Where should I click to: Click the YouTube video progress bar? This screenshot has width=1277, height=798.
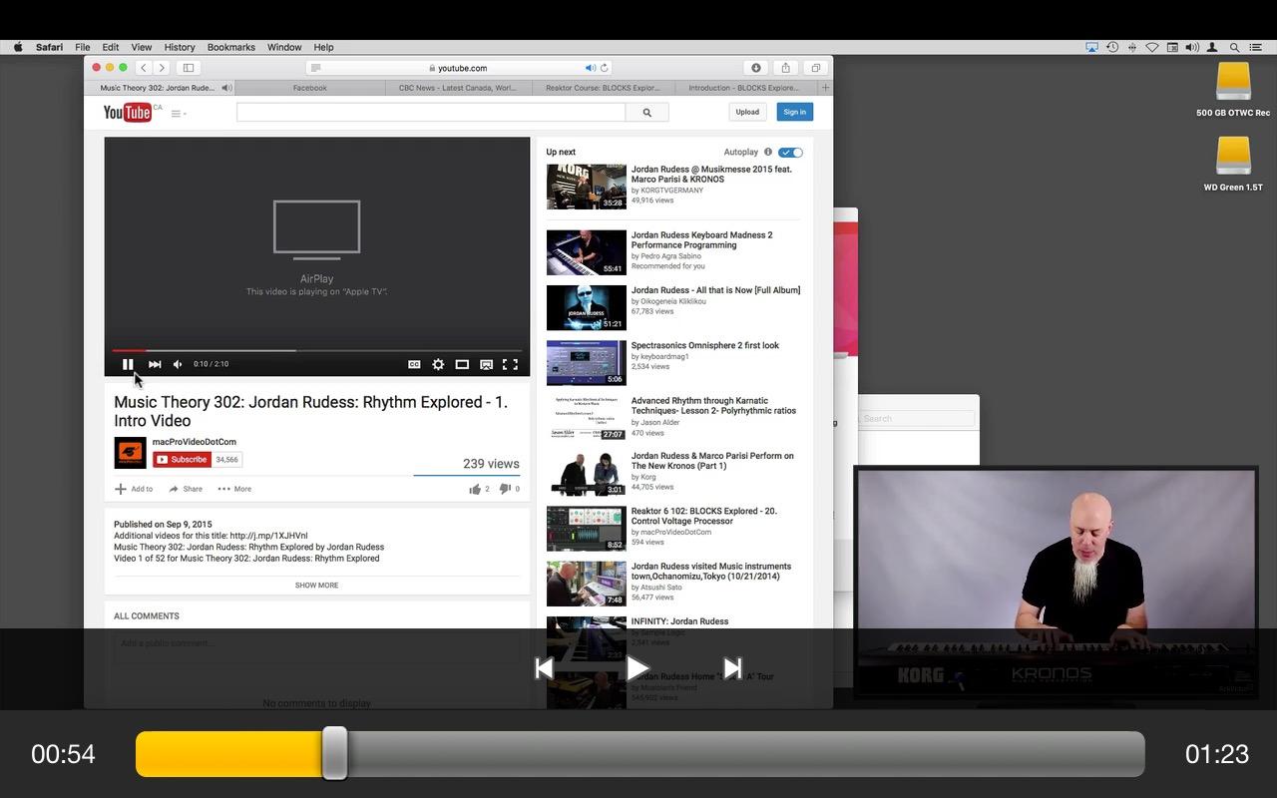(317, 350)
